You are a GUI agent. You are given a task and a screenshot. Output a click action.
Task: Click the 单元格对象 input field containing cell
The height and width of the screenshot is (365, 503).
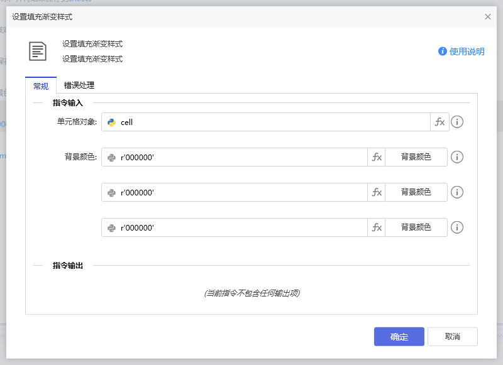pos(270,123)
